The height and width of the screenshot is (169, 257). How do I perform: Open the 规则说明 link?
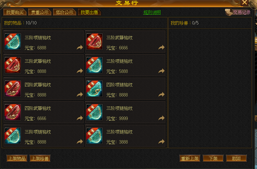tap(152, 12)
